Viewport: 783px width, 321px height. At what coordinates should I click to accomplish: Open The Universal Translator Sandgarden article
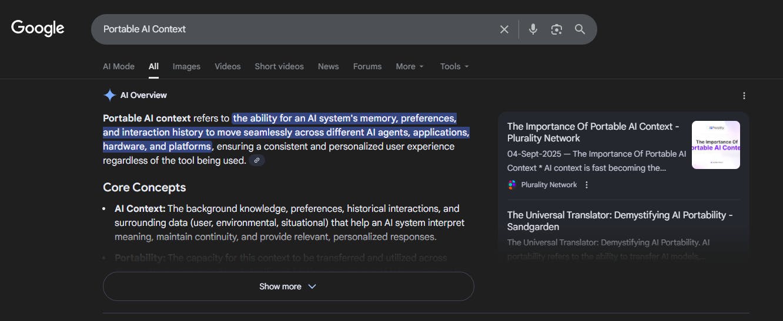click(x=620, y=221)
